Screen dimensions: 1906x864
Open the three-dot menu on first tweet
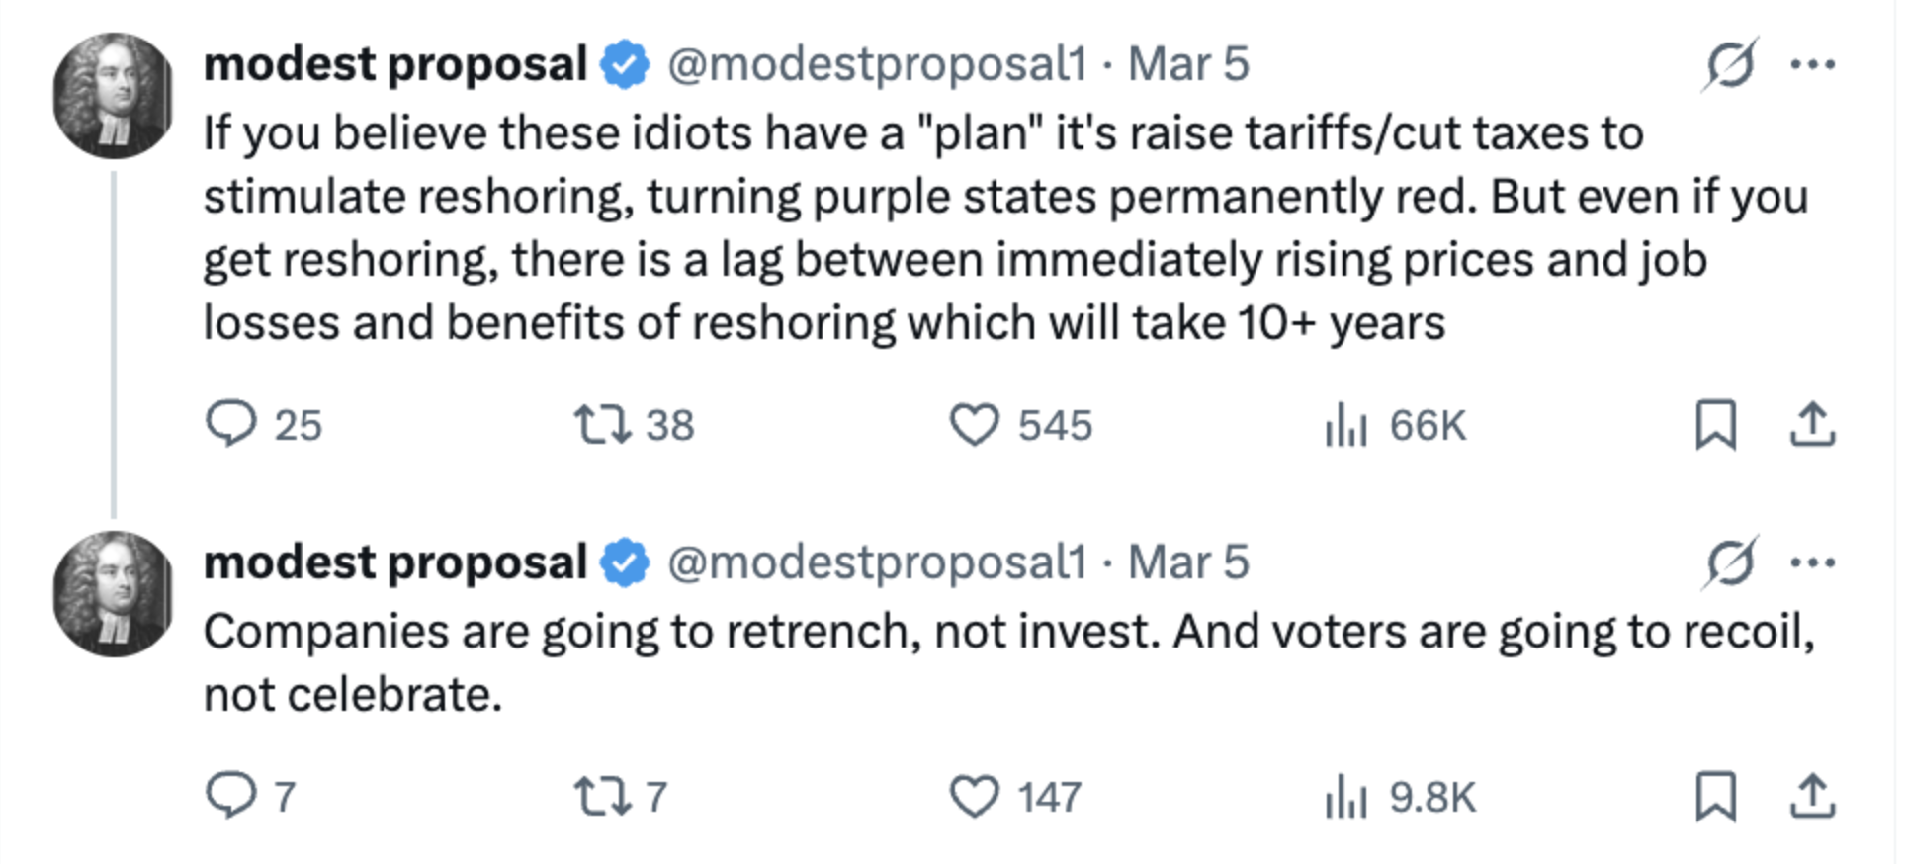pos(1813,64)
